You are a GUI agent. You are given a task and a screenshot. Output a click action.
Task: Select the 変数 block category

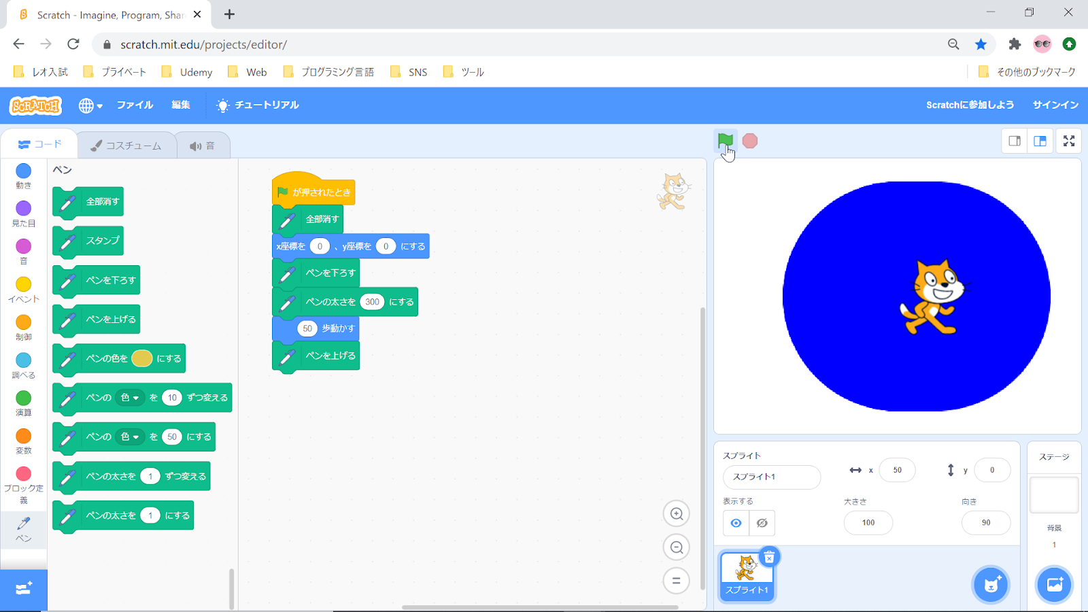pyautogui.click(x=23, y=441)
